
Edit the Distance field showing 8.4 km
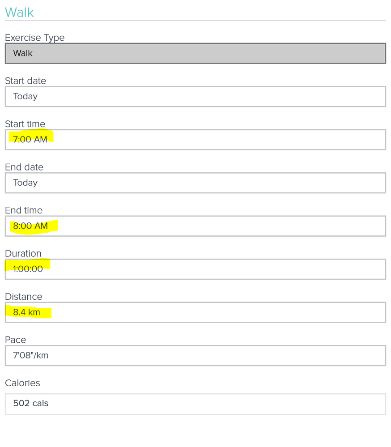(195, 312)
